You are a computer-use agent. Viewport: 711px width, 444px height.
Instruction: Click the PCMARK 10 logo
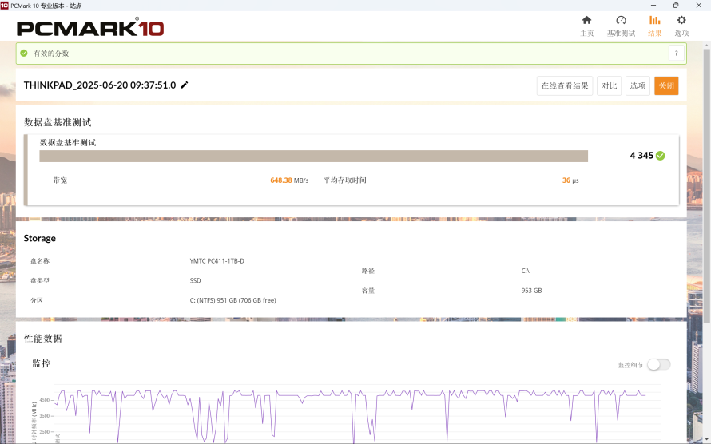point(90,27)
